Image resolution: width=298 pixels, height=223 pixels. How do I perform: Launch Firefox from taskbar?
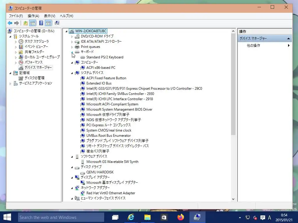click(x=180, y=217)
